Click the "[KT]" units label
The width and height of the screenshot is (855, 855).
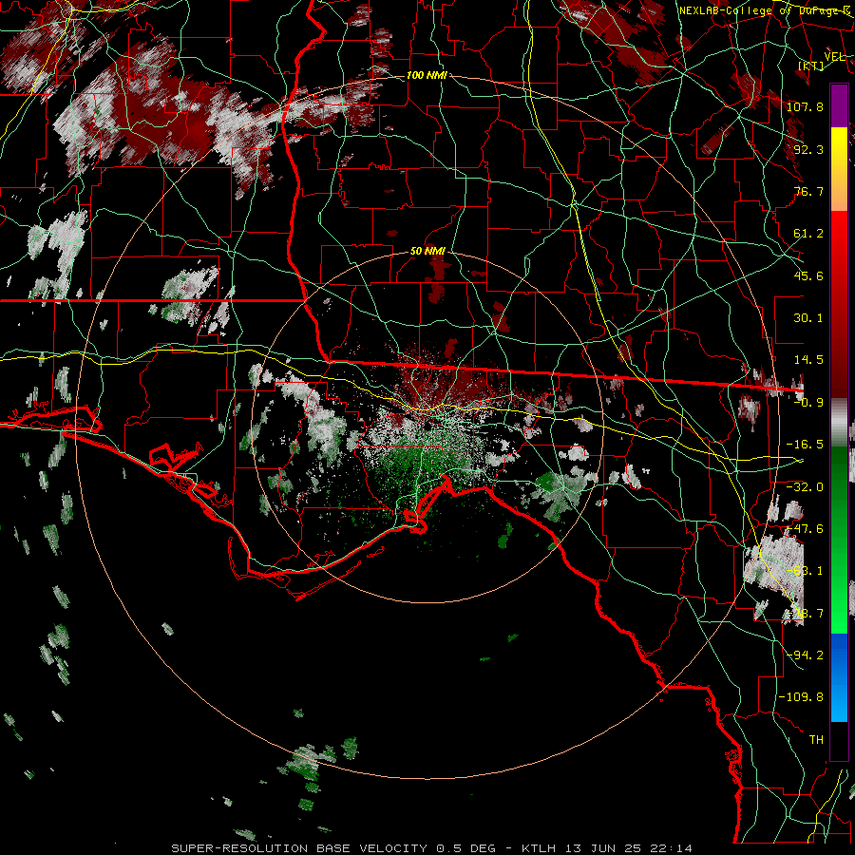tap(811, 66)
